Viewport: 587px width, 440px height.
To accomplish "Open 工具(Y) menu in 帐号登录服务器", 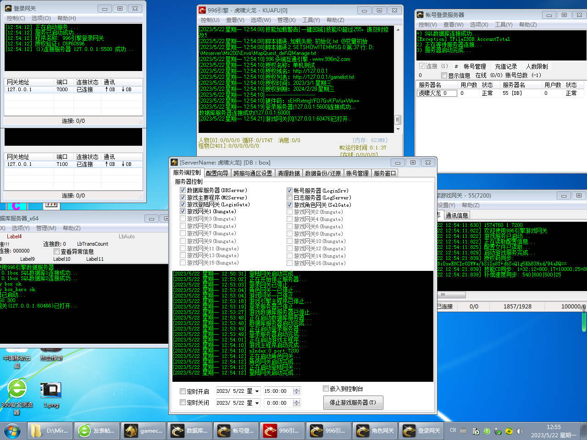I will 503,25.
